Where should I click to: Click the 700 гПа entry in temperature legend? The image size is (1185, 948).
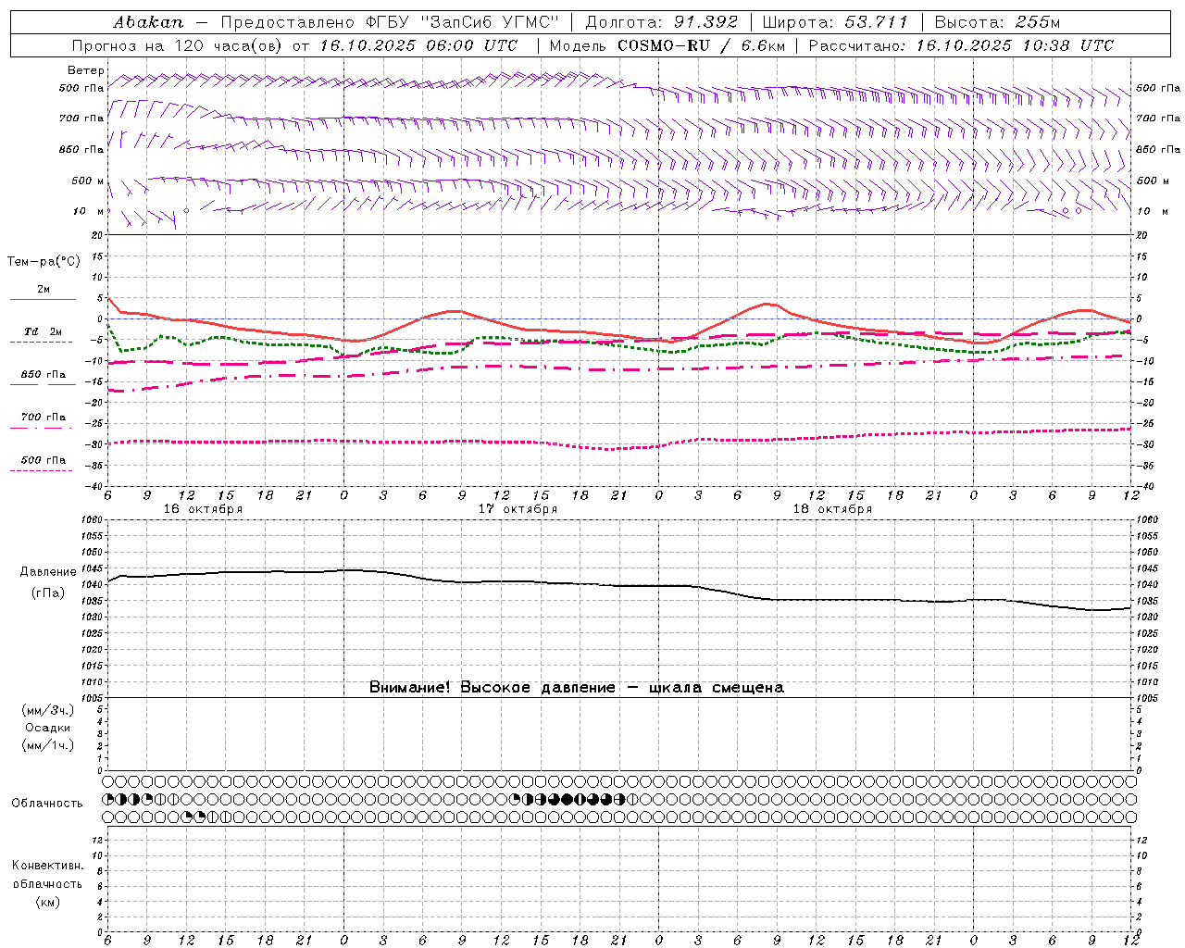click(44, 417)
